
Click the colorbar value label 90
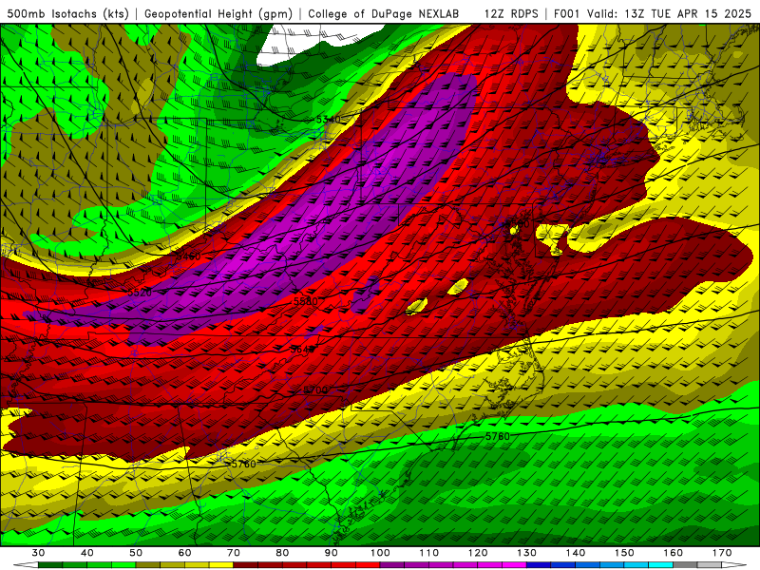coord(331,553)
